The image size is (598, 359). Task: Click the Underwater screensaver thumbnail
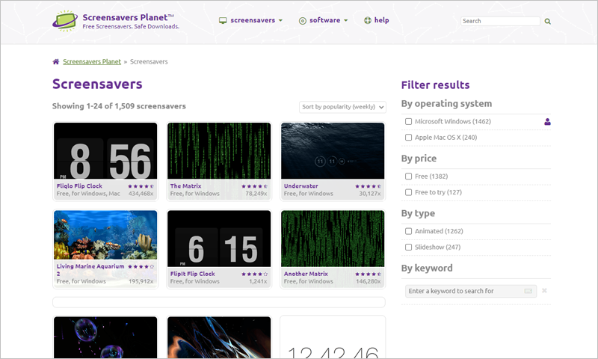pos(333,150)
